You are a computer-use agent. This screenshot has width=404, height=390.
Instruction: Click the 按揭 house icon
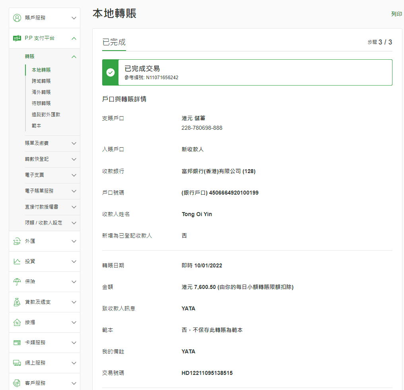17,322
